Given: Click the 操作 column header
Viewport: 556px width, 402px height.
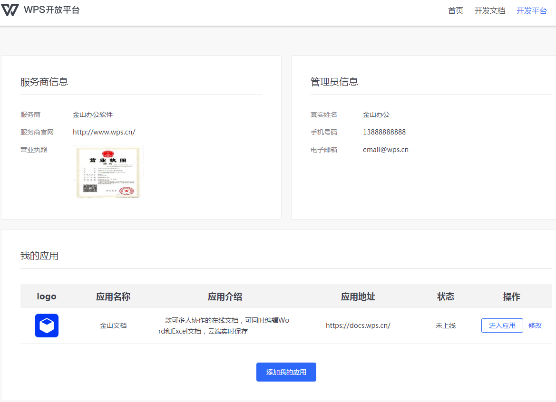Looking at the screenshot, I should pos(511,297).
